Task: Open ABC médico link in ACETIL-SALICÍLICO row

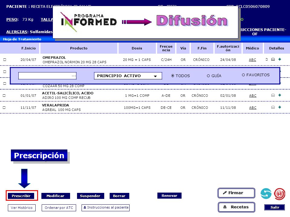Action: click(253, 96)
